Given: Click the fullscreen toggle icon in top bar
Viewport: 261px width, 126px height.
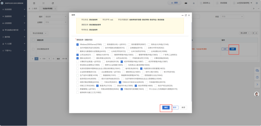Looking at the screenshot, I should pyautogui.click(x=44, y=3).
